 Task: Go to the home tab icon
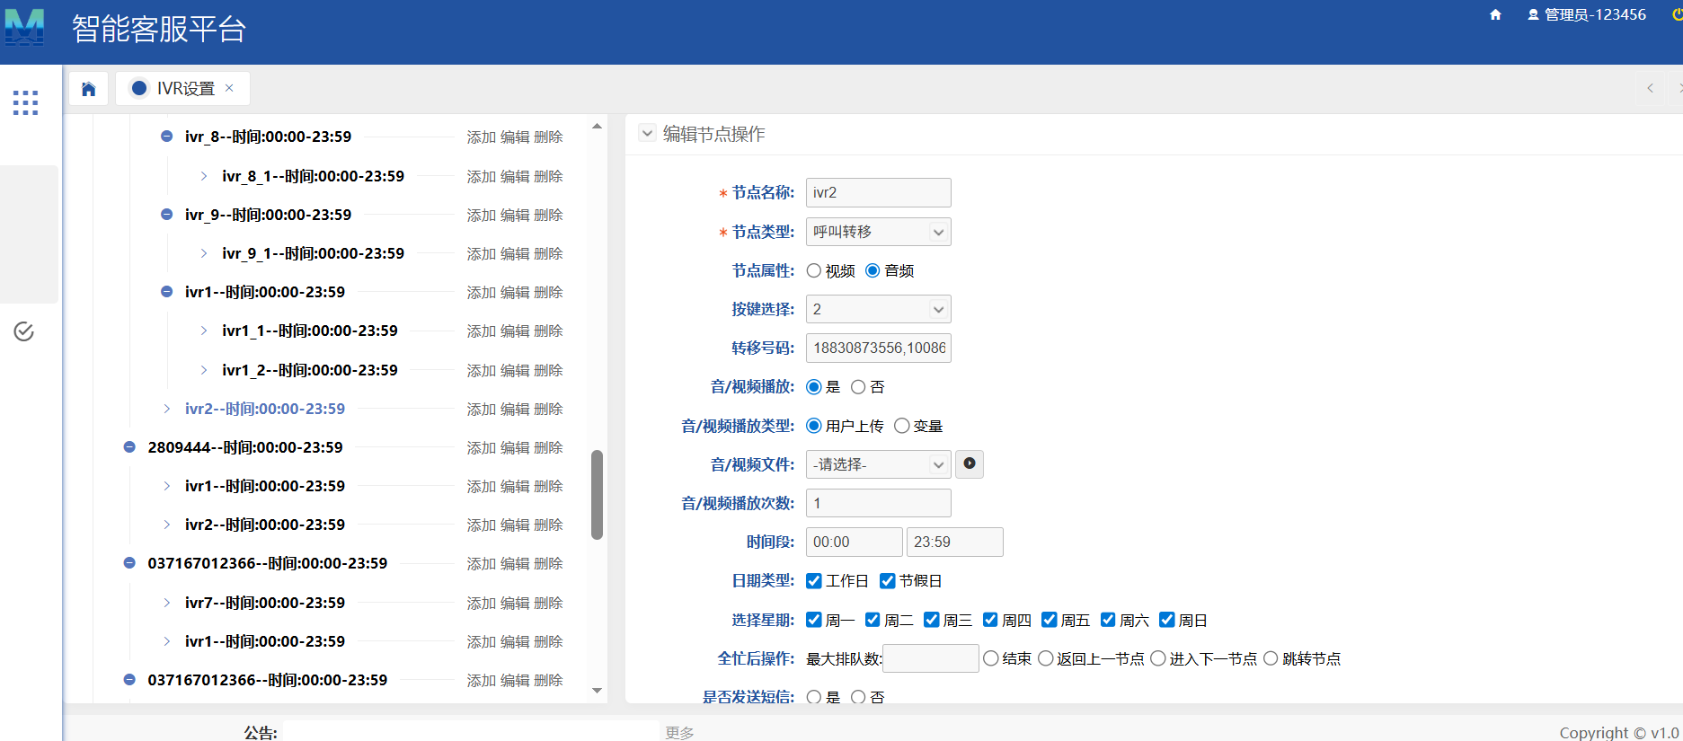pos(88,88)
